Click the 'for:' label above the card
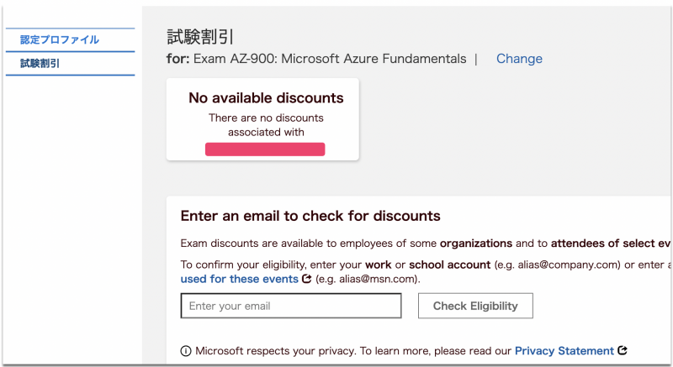Viewport: 673px width, 367px height. 178,59
